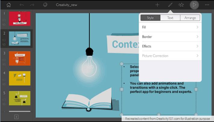Select slide 5 olive green thumbnail

pos(20,98)
